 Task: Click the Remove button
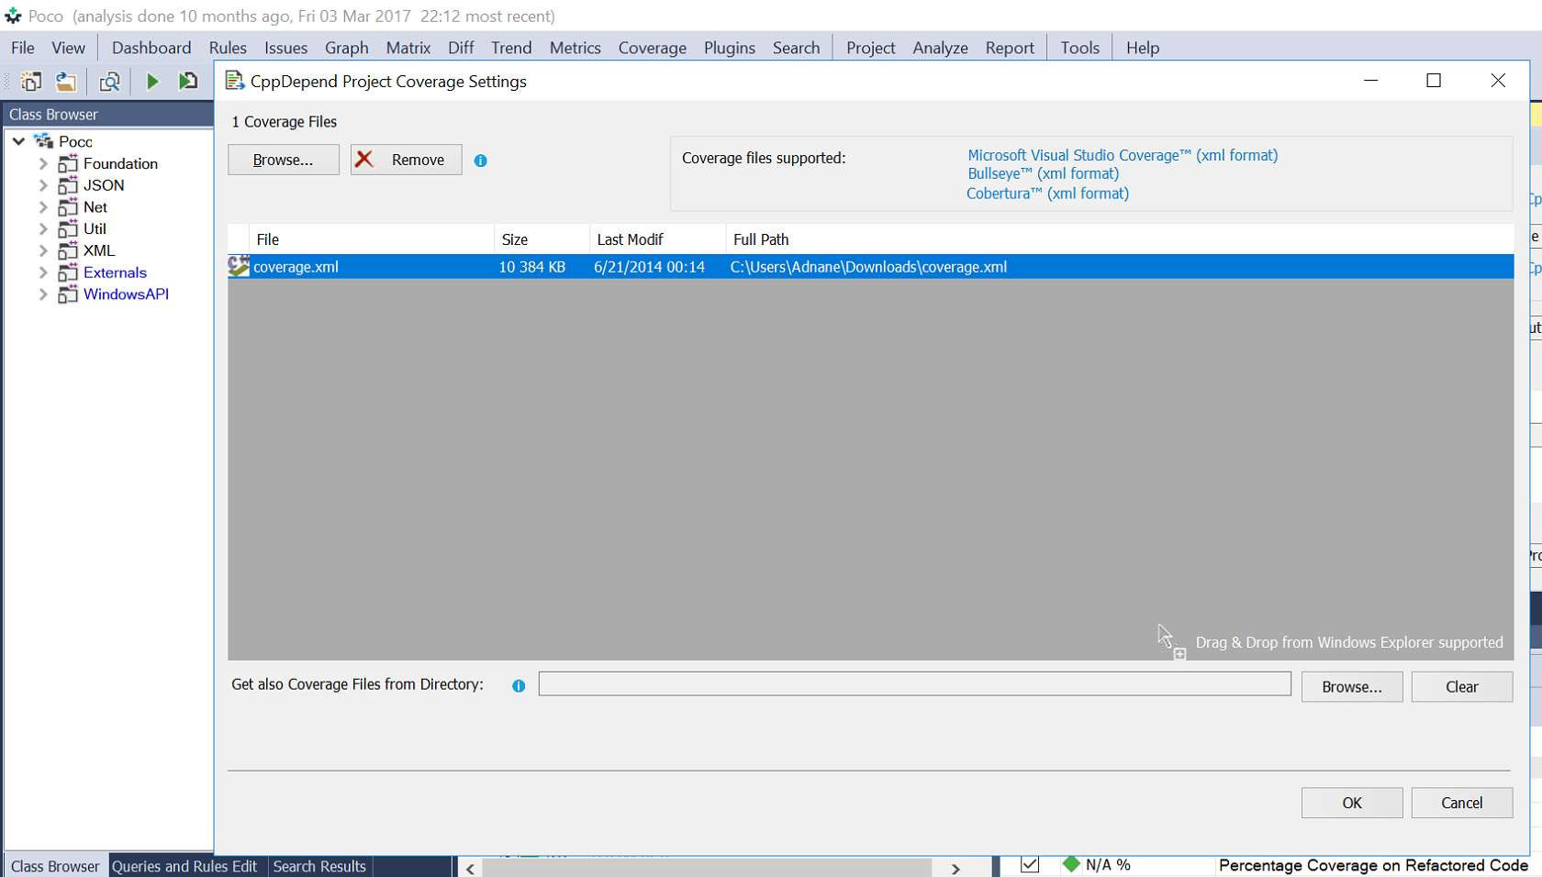tap(406, 160)
